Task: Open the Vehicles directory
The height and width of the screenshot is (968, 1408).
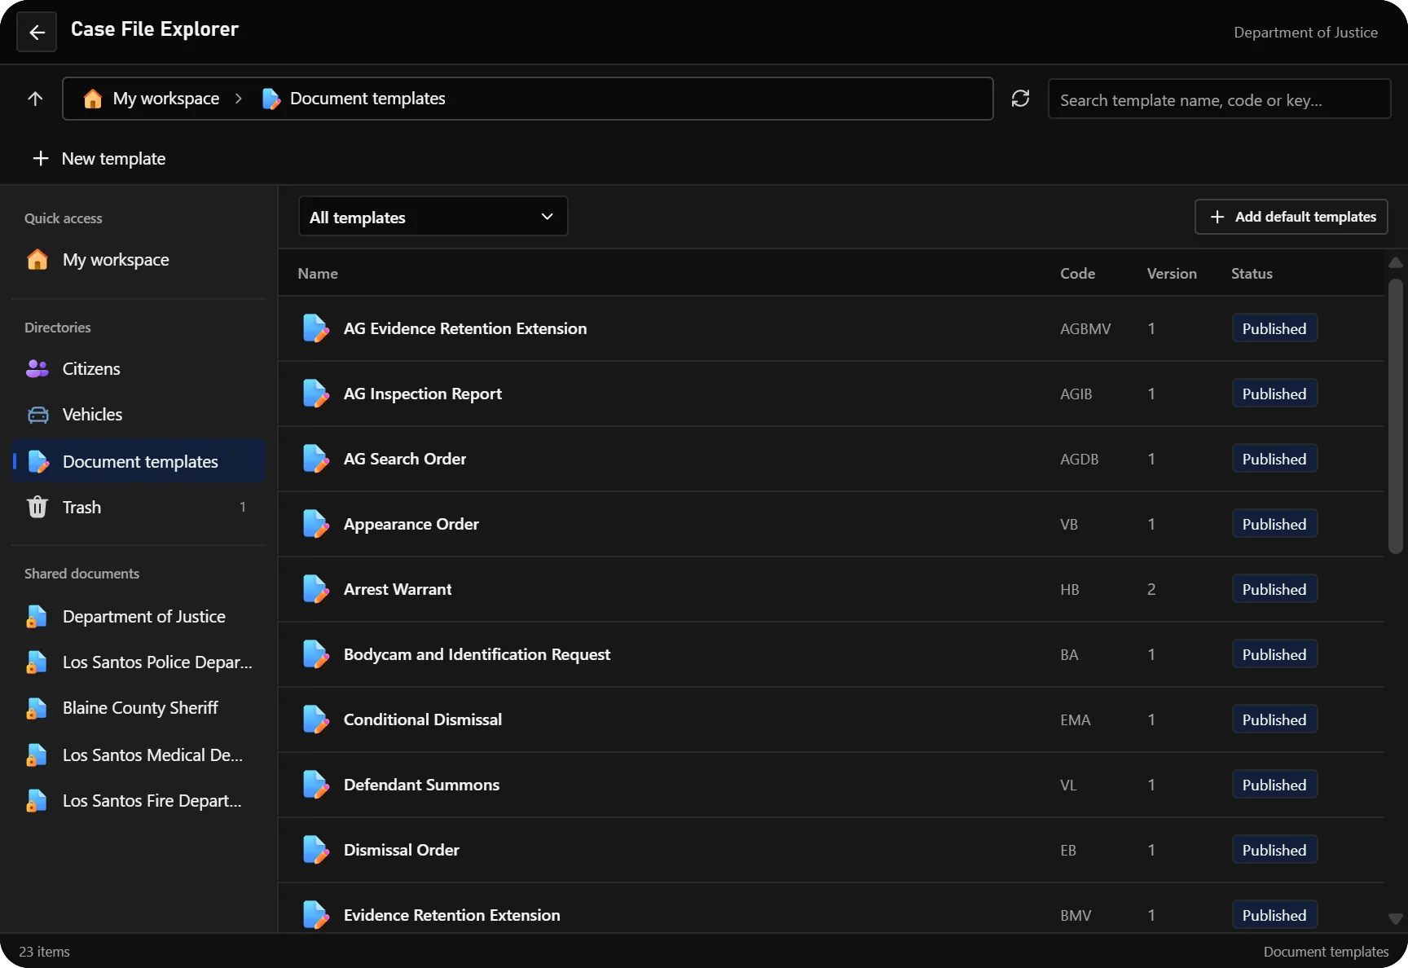Action: (139, 415)
